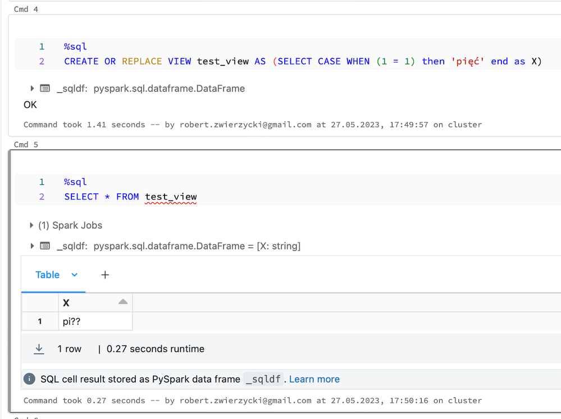Select the Table results tab
The width and height of the screenshot is (561, 419).
[47, 275]
